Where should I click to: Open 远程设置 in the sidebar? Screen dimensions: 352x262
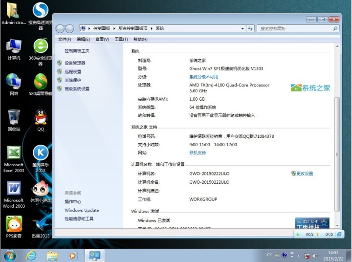click(73, 72)
